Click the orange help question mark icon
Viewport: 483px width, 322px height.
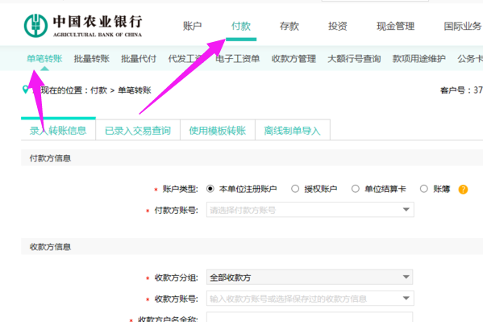click(463, 189)
